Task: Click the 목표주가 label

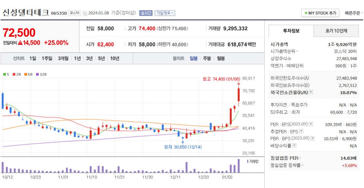Action: [299, 105]
